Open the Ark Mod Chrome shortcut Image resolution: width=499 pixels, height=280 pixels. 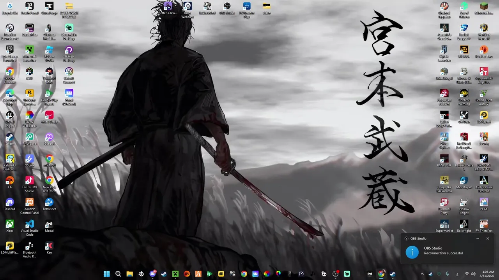click(49, 161)
